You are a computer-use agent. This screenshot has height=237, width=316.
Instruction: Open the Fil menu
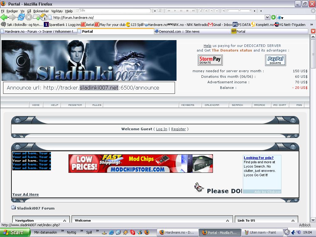2,11
